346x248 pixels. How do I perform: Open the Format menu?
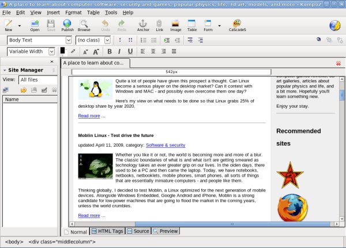[73, 12]
